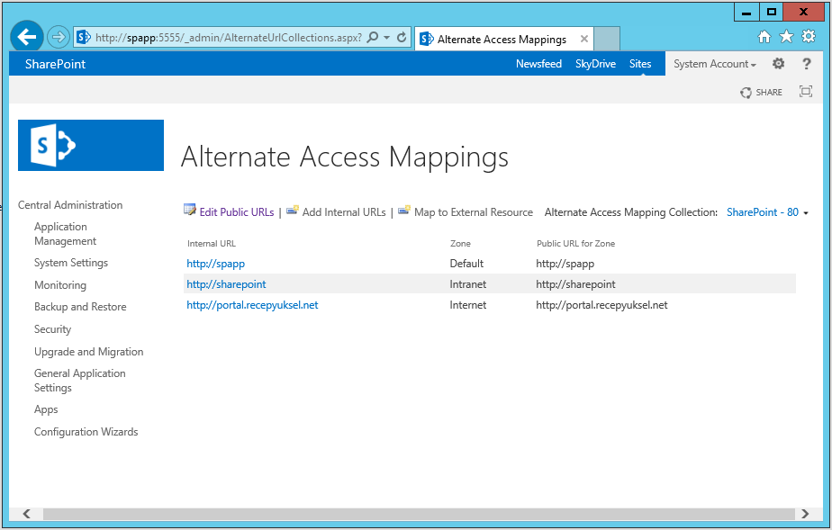Open the Central Administration link
Screen dimensions: 832x530
click(70, 205)
